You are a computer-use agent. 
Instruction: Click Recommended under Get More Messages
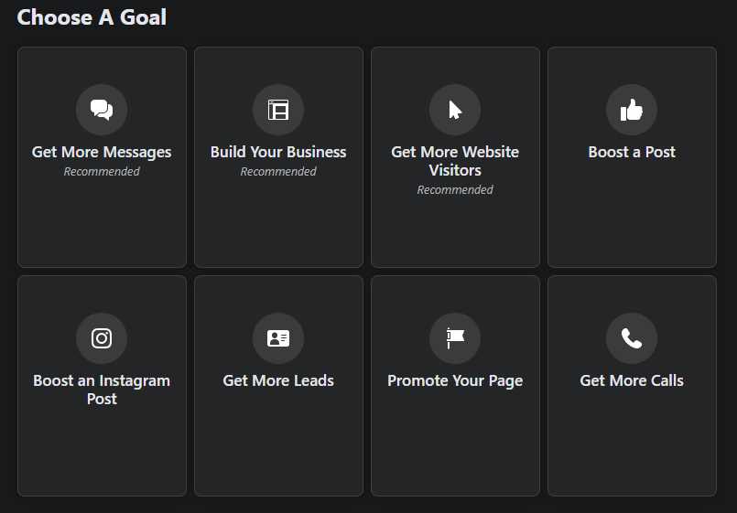[102, 172]
